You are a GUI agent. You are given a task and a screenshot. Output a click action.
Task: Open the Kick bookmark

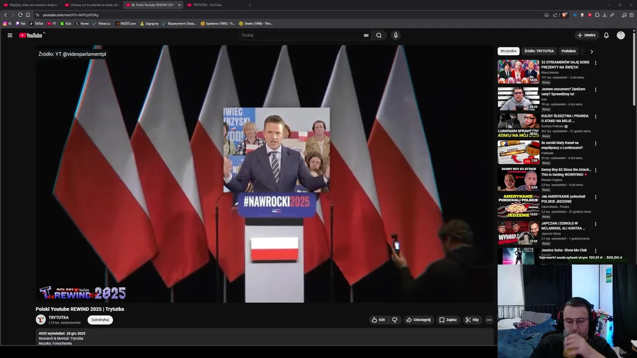pos(66,23)
